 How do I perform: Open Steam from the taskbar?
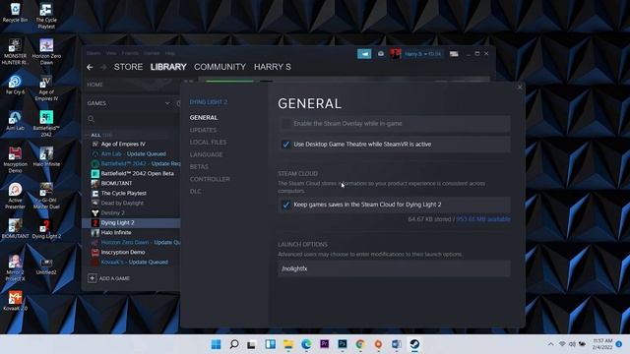[414, 344]
